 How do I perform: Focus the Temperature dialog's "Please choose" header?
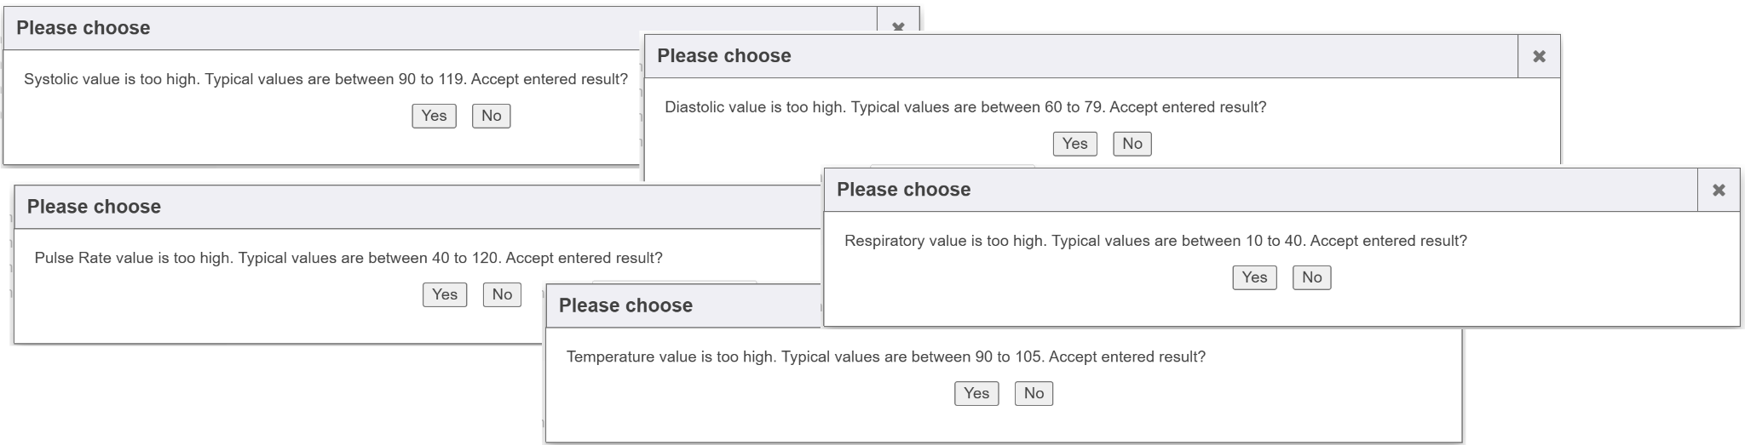tap(625, 305)
